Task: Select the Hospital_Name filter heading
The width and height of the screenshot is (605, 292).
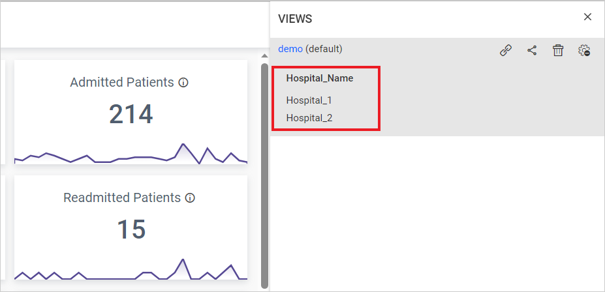Action: click(x=320, y=78)
